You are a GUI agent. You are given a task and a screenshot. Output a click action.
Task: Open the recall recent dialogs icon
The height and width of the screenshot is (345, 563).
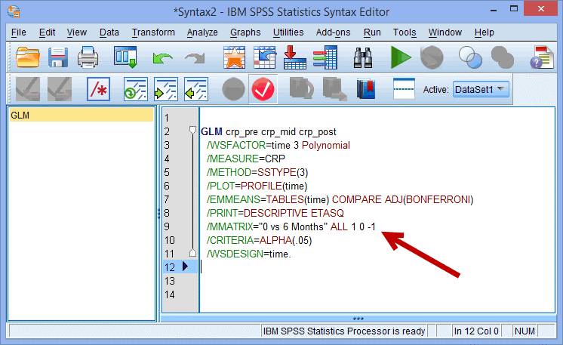coord(125,57)
